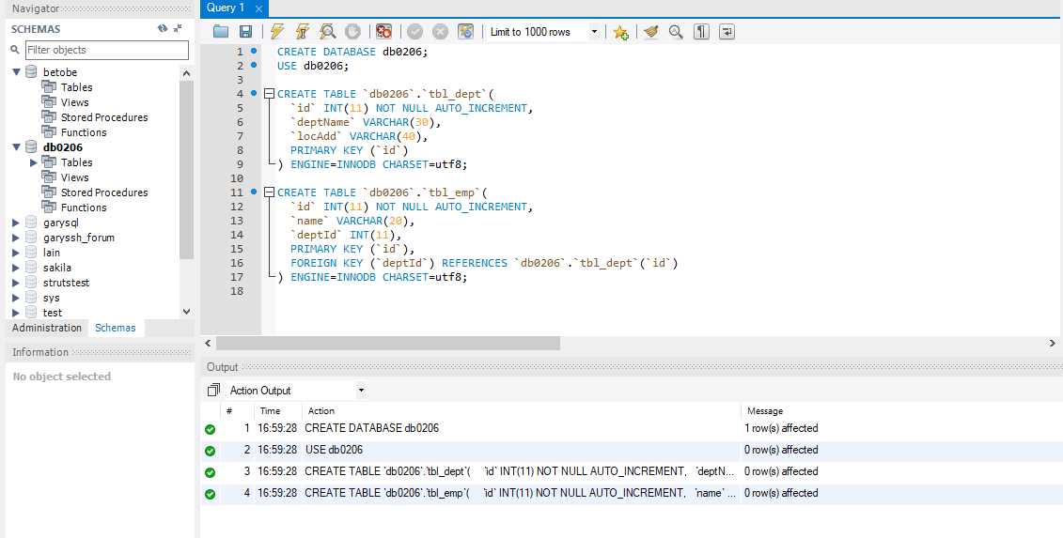
Task: Select the Query 1 tab
Action: (227, 8)
